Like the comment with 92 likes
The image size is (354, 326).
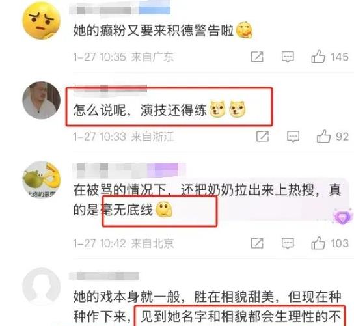[333, 137]
